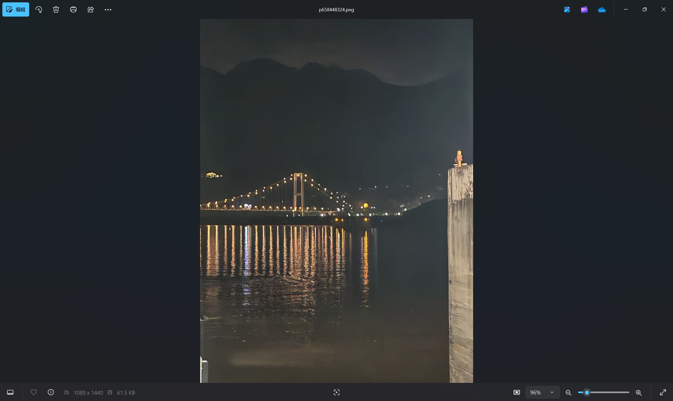673x401 pixels.
Task: Expand the 96% zoom level dropdown
Action: point(542,392)
